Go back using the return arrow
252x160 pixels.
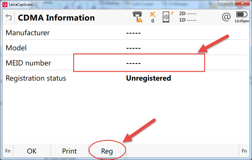click(8, 17)
